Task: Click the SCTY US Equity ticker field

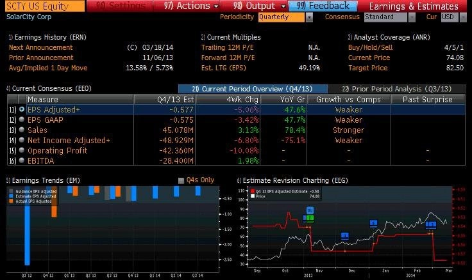Action: 45,6
